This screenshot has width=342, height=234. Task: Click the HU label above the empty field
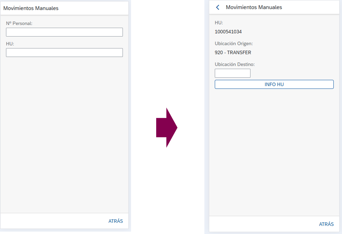pos(10,44)
